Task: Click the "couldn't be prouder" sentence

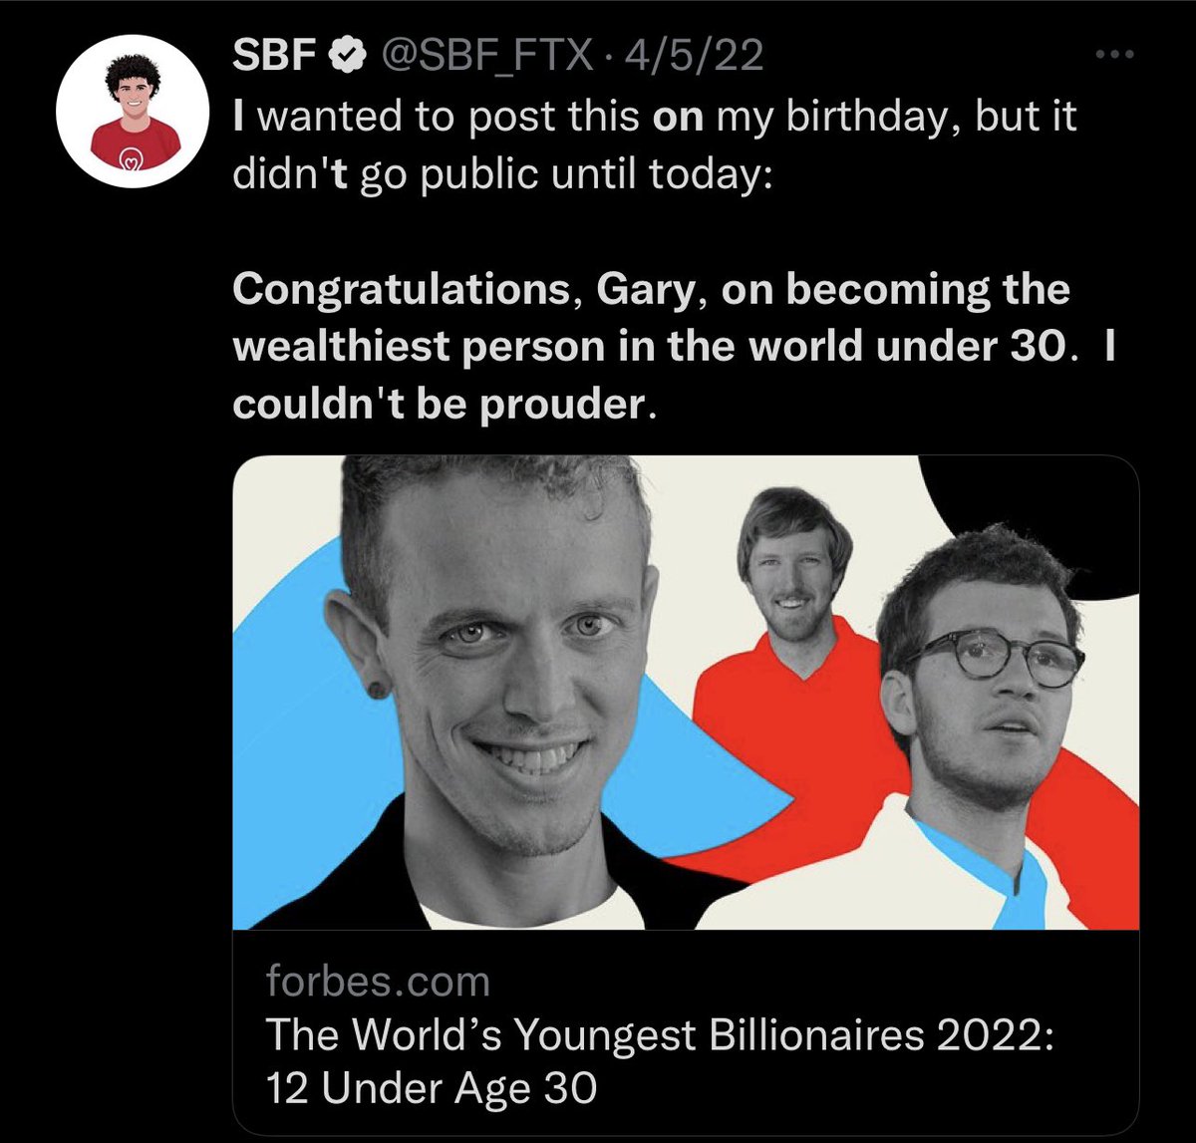Action: click(x=444, y=406)
